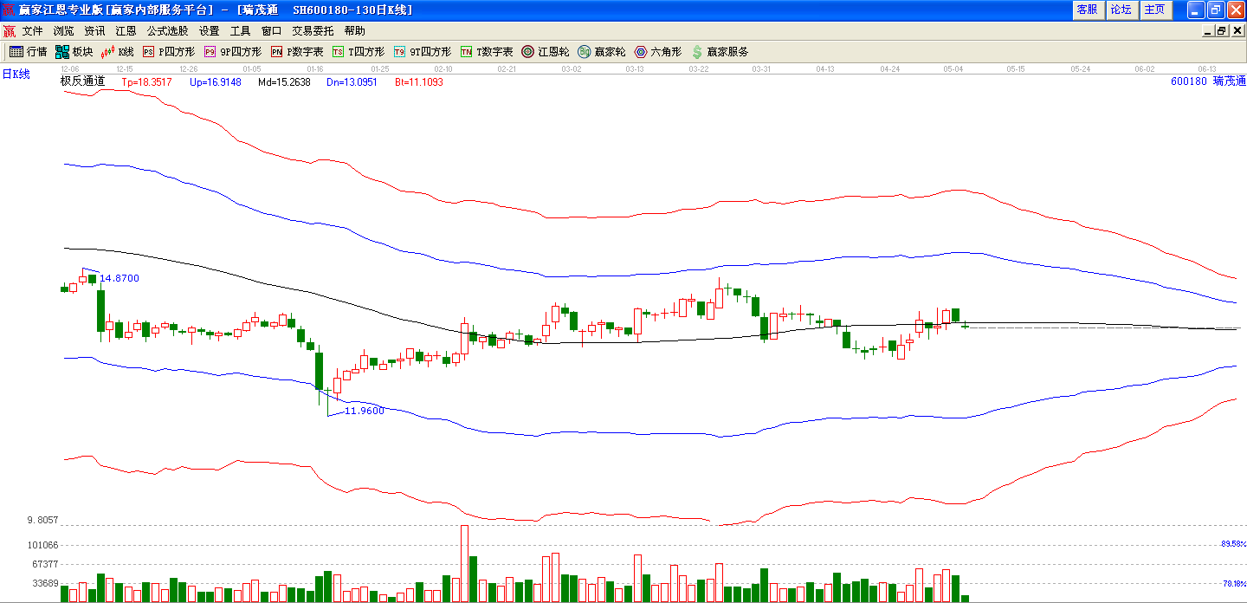Click the app logo icon beside the 文件 menu

tap(10, 31)
